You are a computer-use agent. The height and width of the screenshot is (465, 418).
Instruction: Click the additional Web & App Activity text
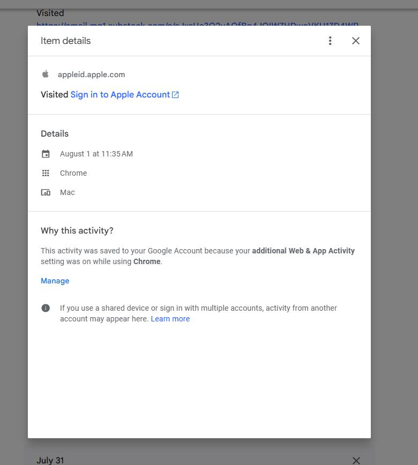click(303, 251)
